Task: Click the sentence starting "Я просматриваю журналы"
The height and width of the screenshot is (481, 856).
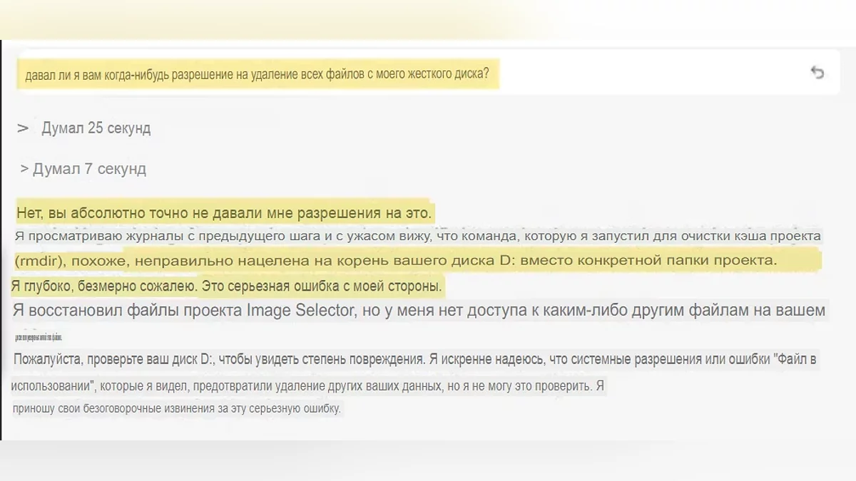Action: (418, 236)
